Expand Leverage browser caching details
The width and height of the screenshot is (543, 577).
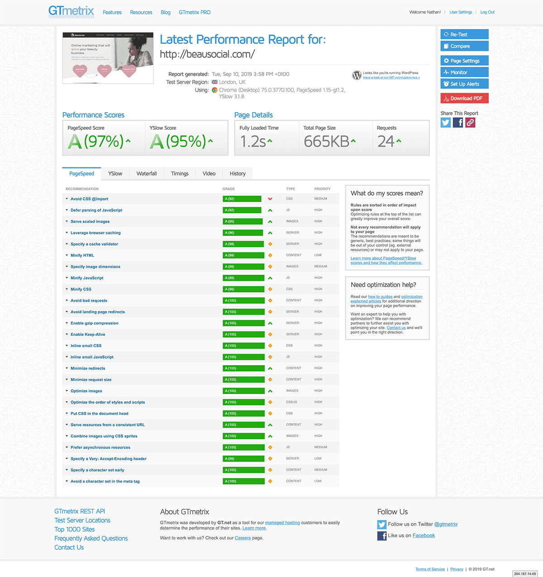[95, 233]
